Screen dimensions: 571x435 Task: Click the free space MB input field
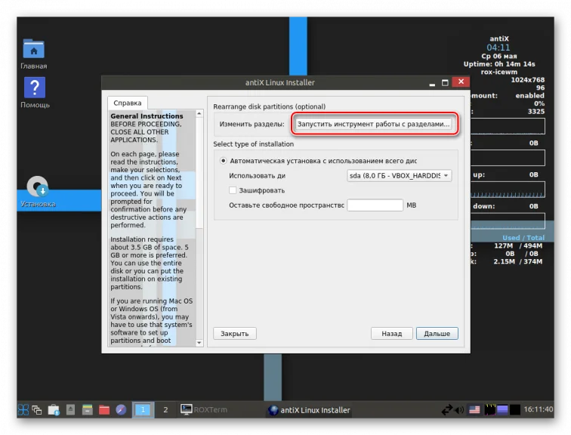pos(375,205)
